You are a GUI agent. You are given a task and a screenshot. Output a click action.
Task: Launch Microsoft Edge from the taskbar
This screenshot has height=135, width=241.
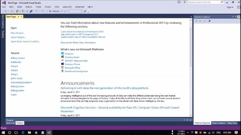pos(23,132)
